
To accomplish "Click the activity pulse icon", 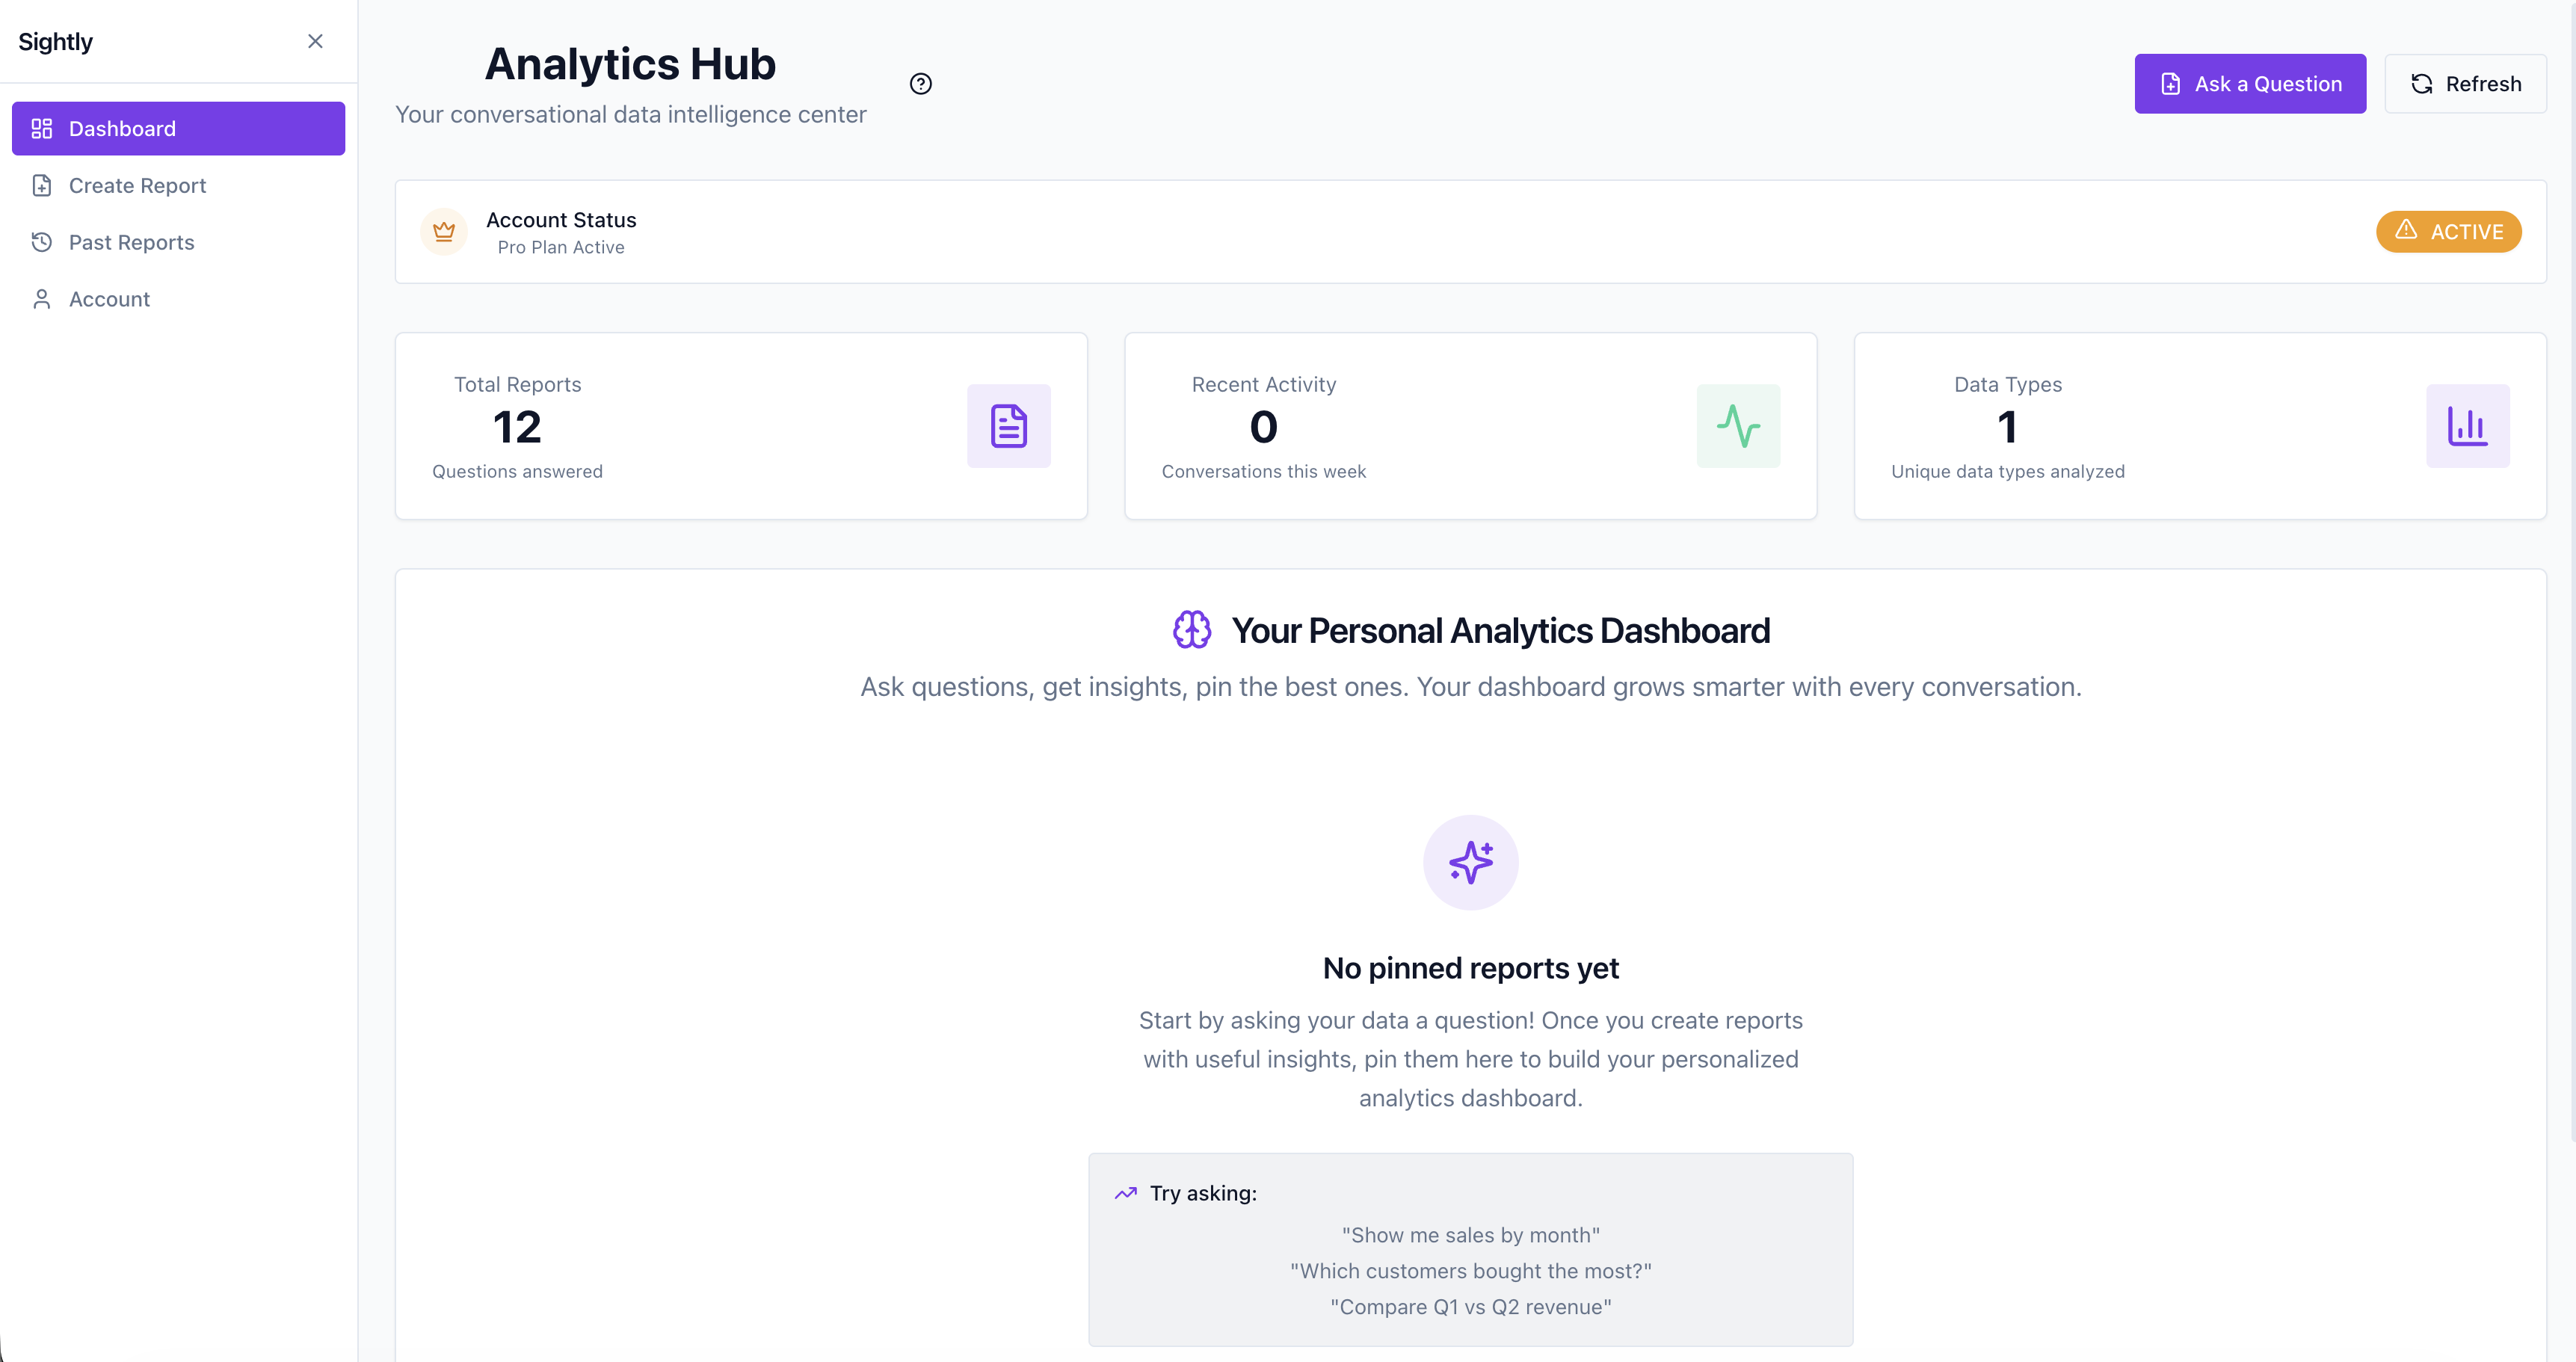I will coord(1738,426).
